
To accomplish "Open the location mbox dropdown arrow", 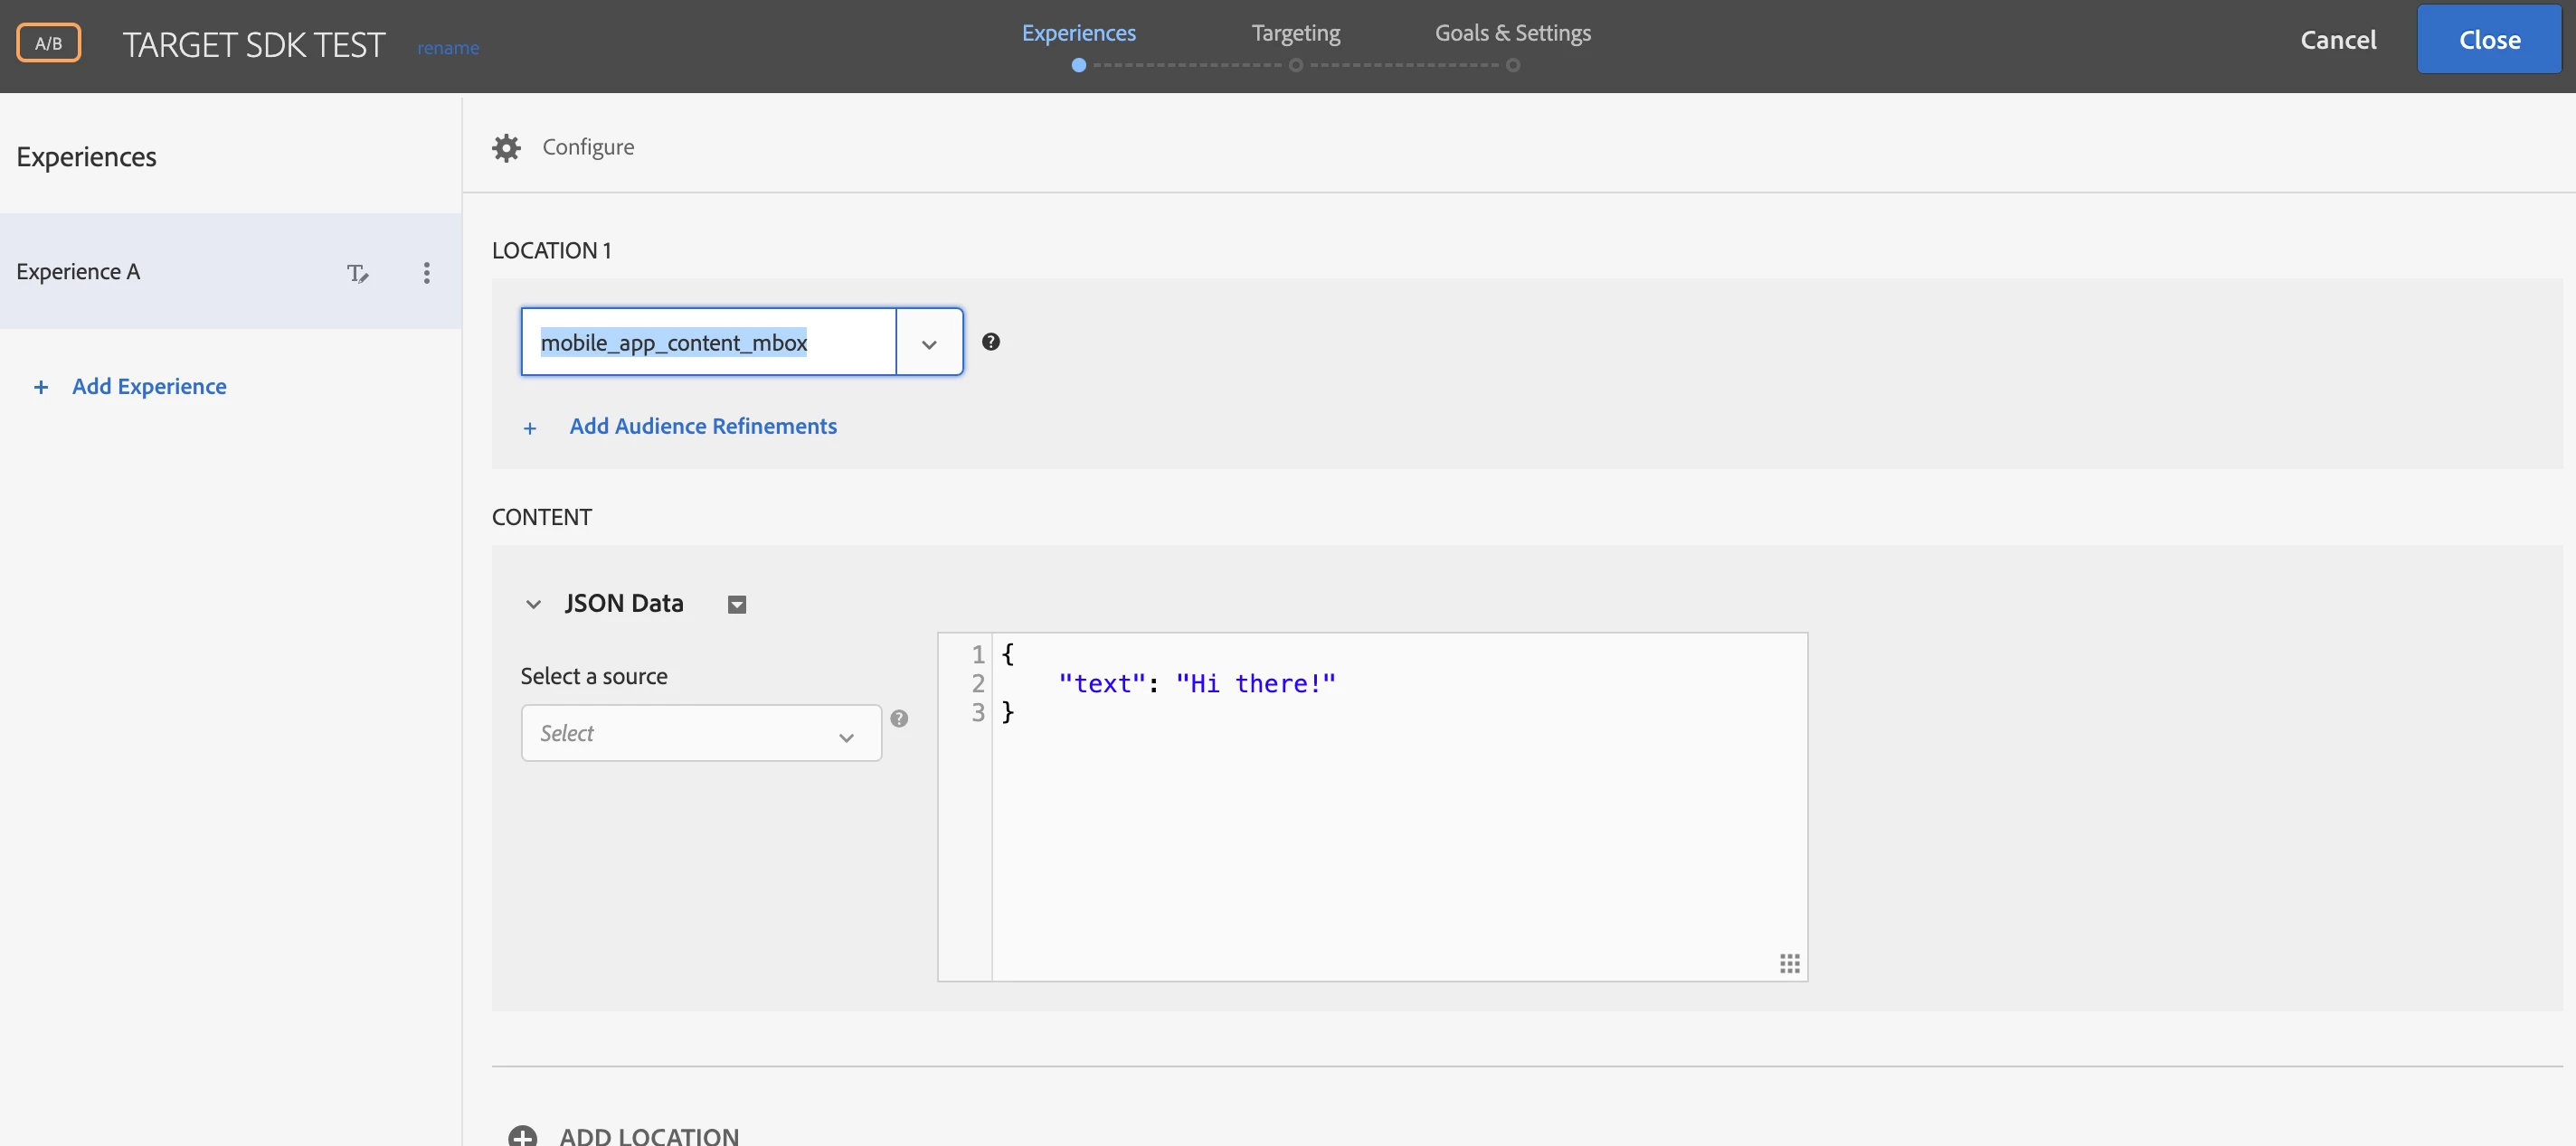I will 929,343.
